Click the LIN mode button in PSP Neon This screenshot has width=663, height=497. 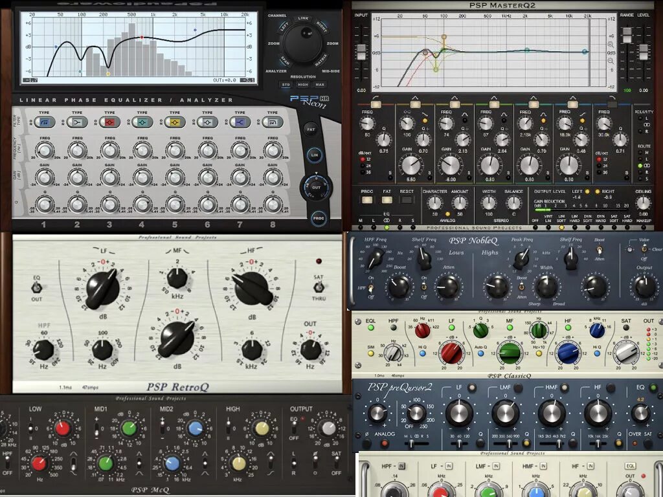click(x=314, y=155)
